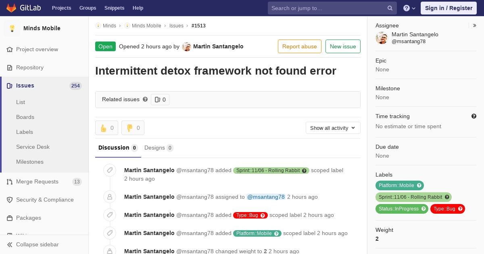Click the Issues count badge 254
The height and width of the screenshot is (254, 484).
coord(75,85)
